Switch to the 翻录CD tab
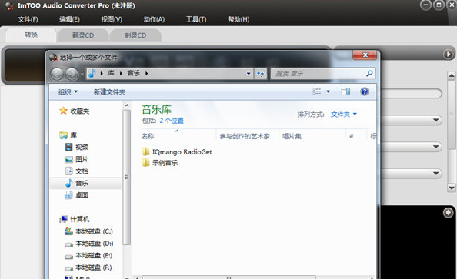 (83, 35)
